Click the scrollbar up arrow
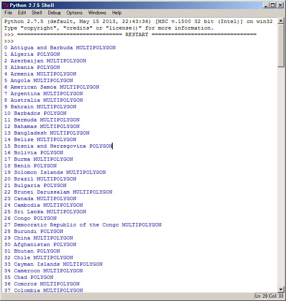This screenshot has width=286, height=301. (281, 21)
